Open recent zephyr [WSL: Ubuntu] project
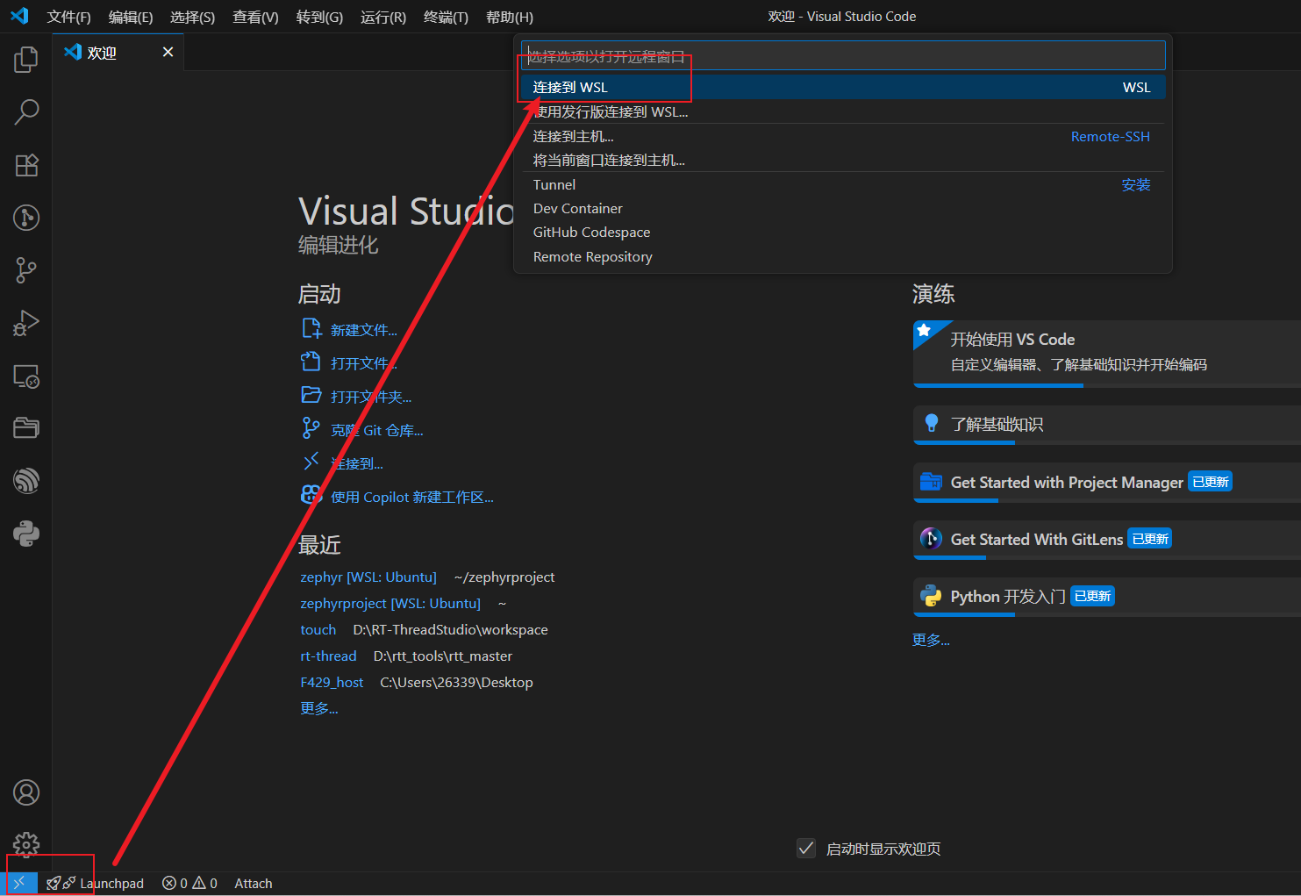Viewport: 1301px width, 896px height. point(368,577)
